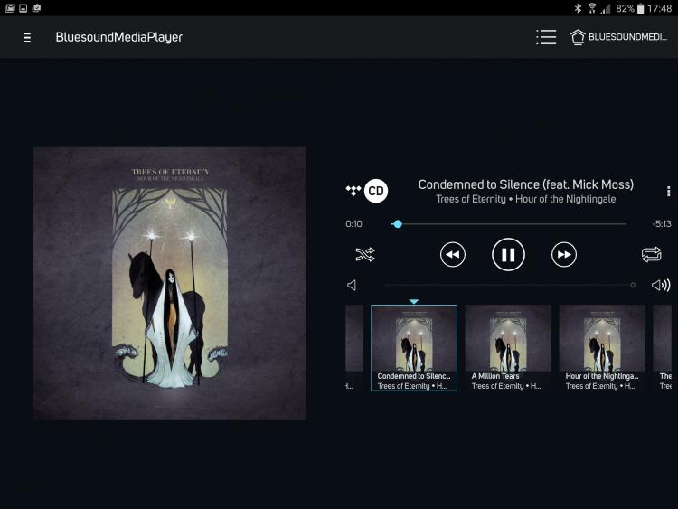This screenshot has height=509, width=678.
Task: Click the remaining time -5:13
Action: [662, 224]
